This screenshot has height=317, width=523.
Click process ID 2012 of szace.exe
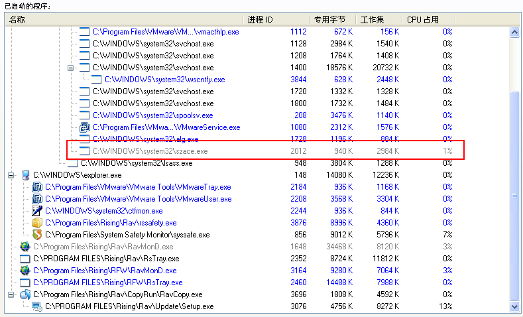(x=298, y=151)
